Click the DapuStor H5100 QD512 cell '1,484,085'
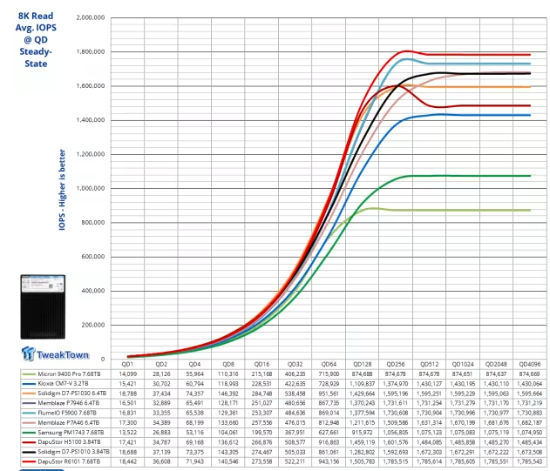The width and height of the screenshot is (550, 471). [430, 442]
